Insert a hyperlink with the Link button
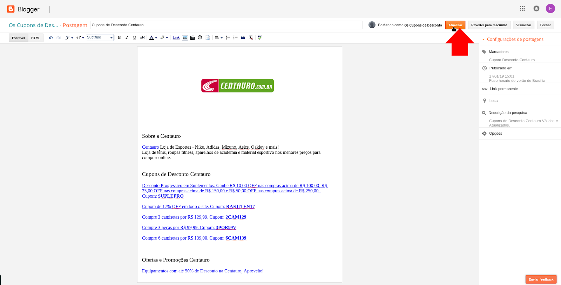 [176, 38]
